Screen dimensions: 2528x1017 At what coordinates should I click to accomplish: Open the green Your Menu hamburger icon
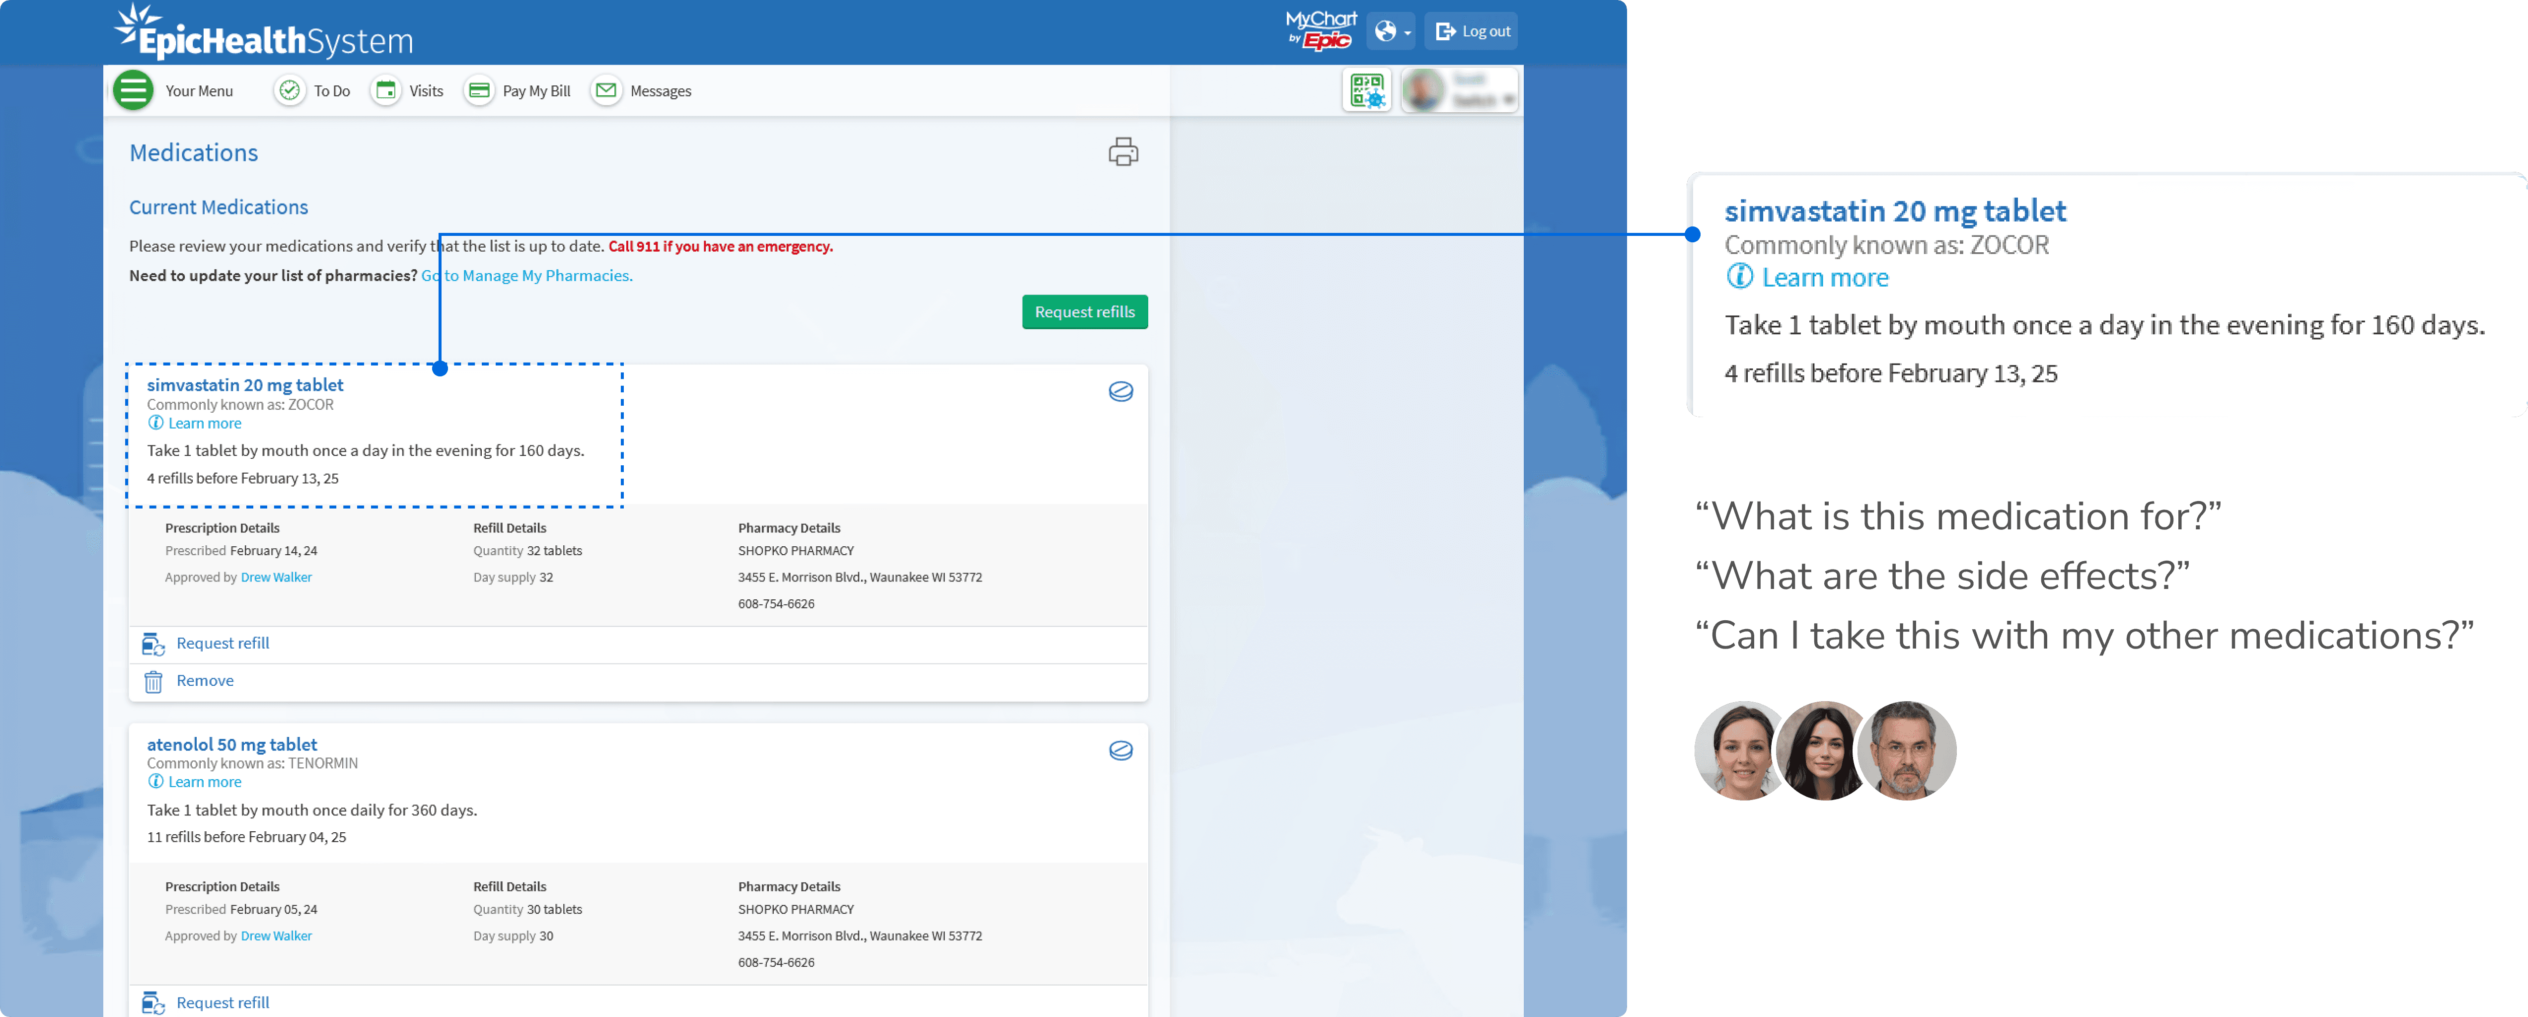tap(133, 90)
